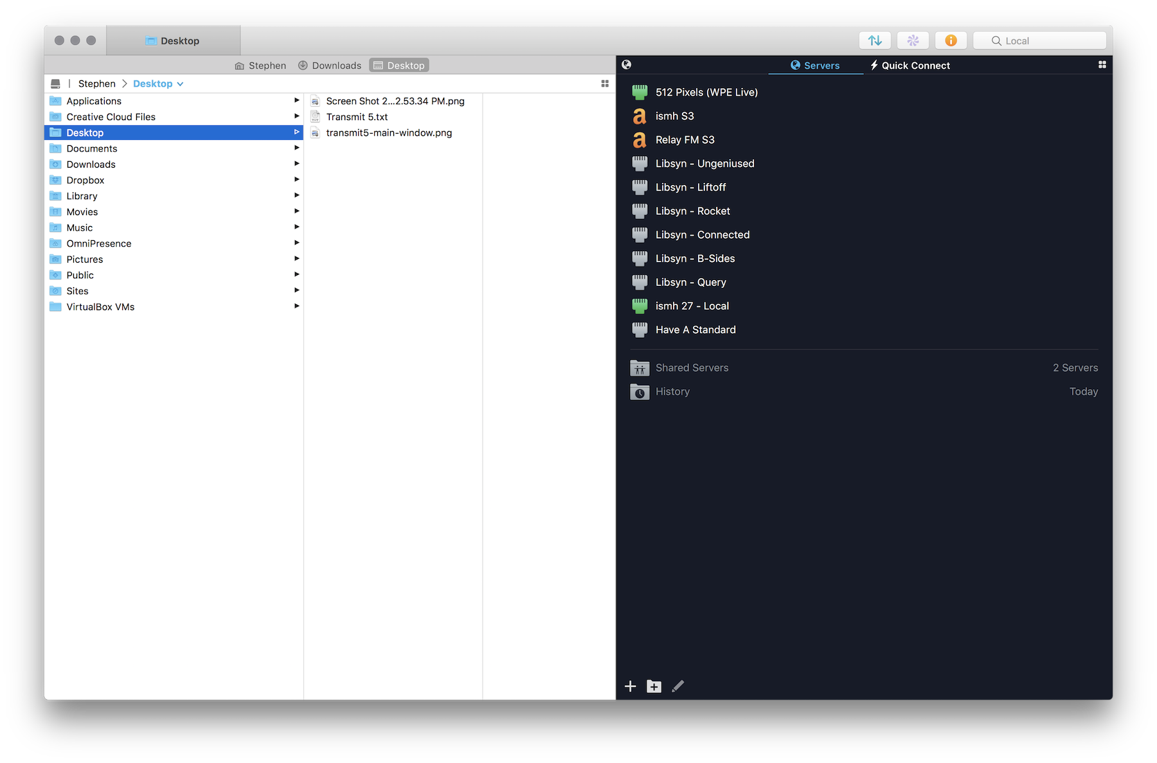Expand the Documents folder
Viewport: 1157px width, 763px height.
296,148
